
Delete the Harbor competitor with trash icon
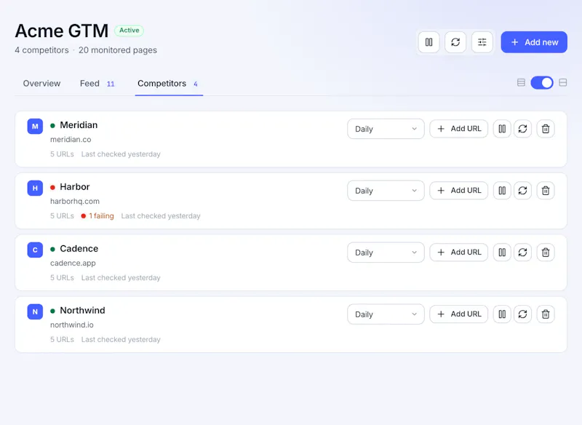(x=546, y=191)
